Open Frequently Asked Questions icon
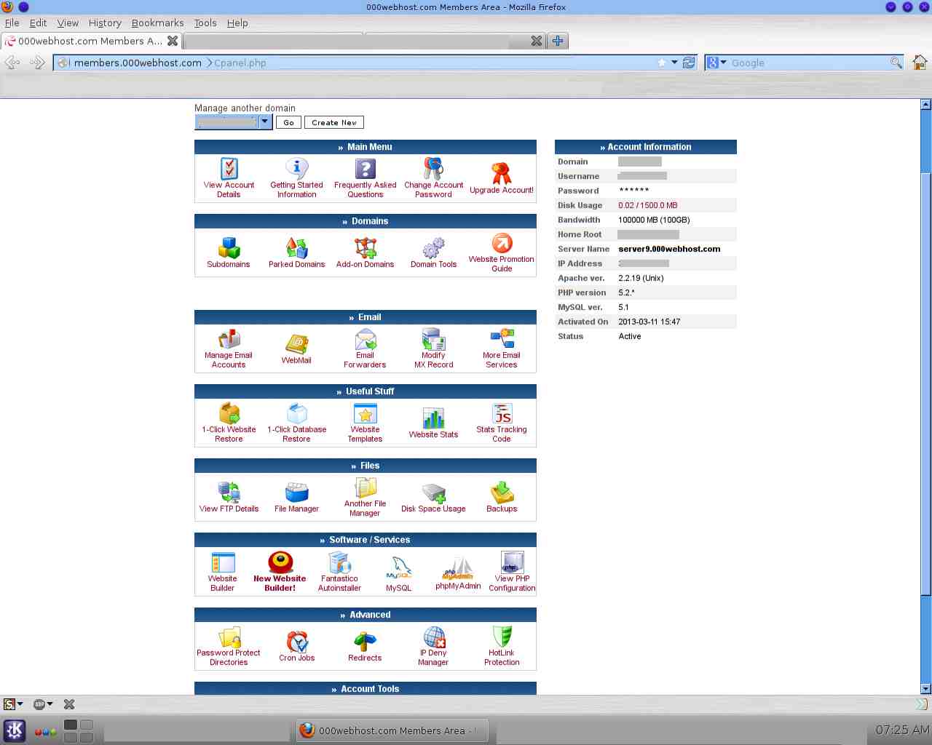This screenshot has height=745, width=932. coord(365,169)
